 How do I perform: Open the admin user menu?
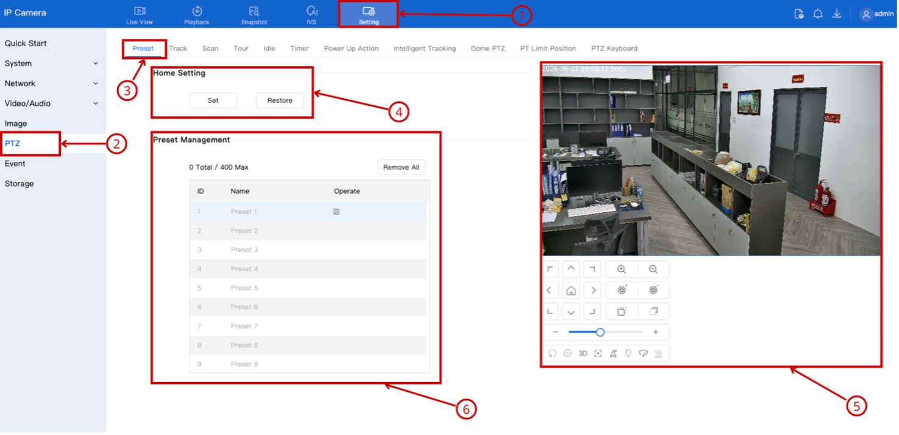tap(877, 13)
